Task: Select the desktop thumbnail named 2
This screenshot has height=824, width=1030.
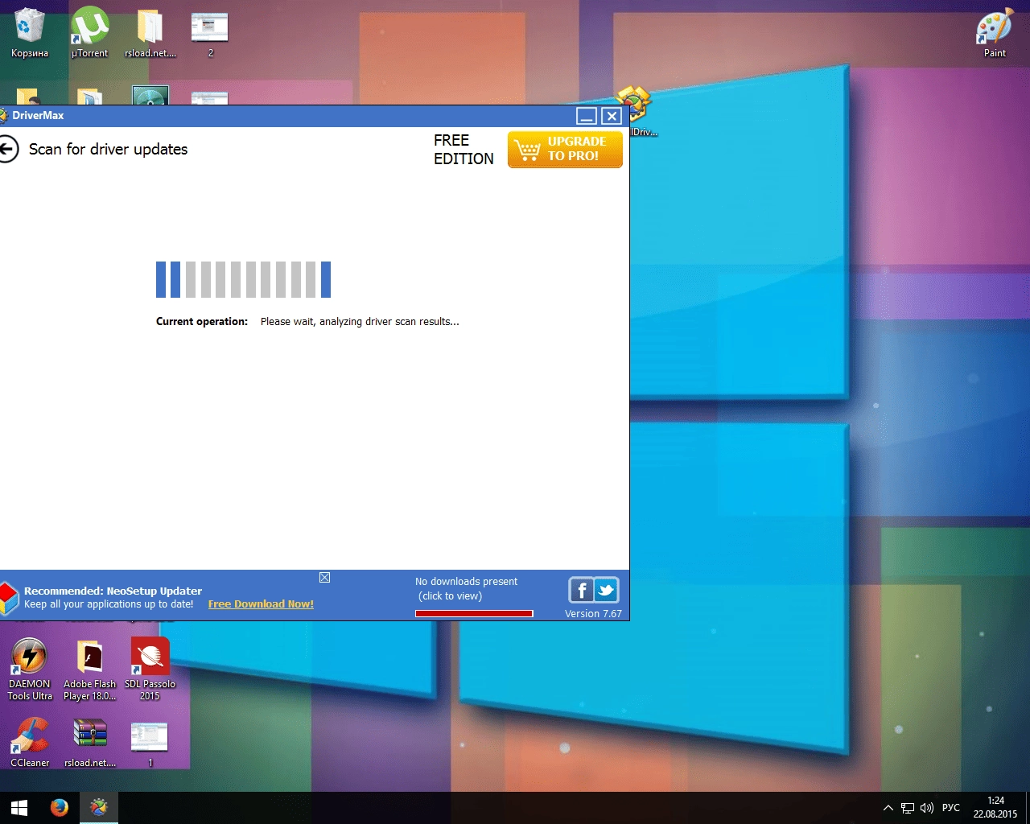Action: point(210,33)
